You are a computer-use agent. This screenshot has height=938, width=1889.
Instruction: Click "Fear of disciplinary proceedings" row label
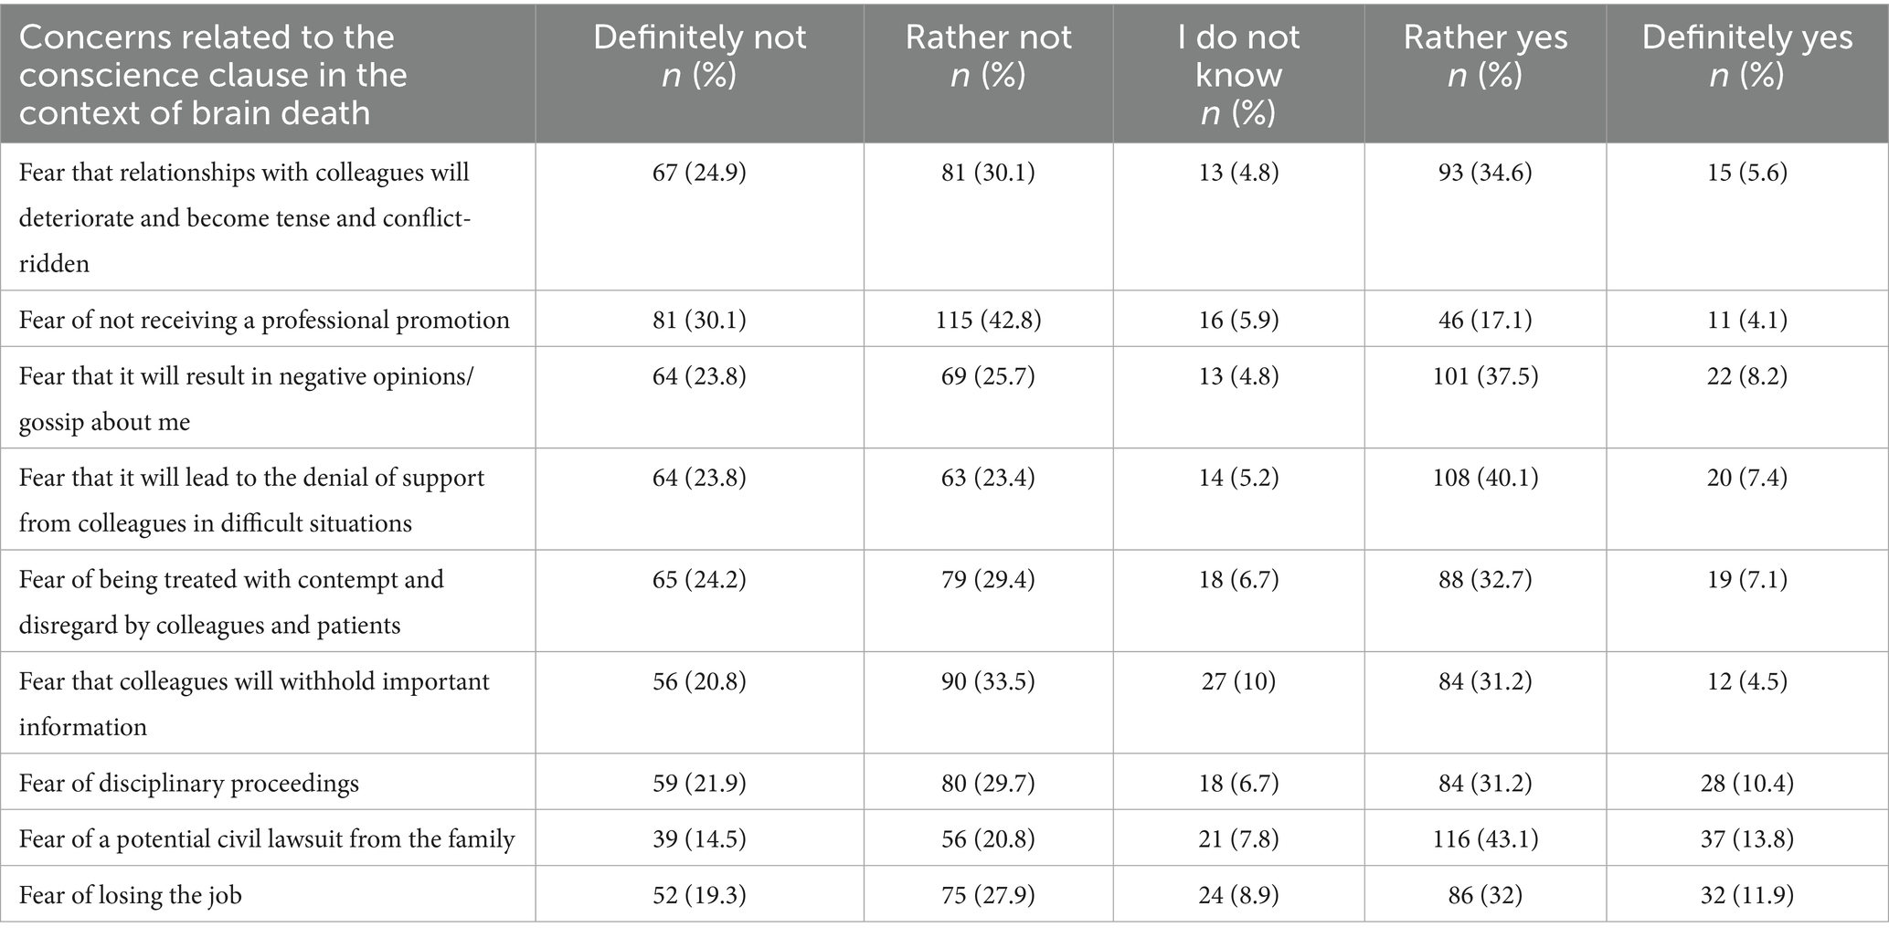(189, 783)
